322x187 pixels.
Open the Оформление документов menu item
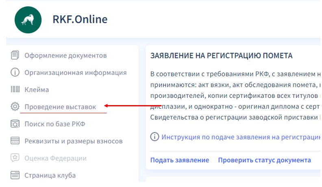click(x=65, y=55)
